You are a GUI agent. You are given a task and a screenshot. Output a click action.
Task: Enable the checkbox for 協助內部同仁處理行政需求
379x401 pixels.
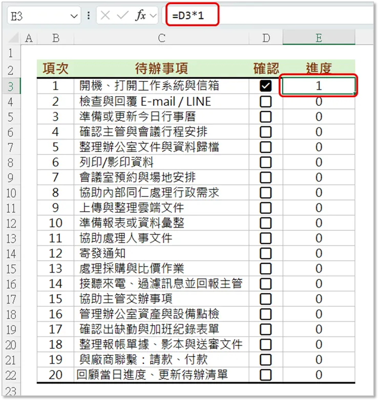265,192
